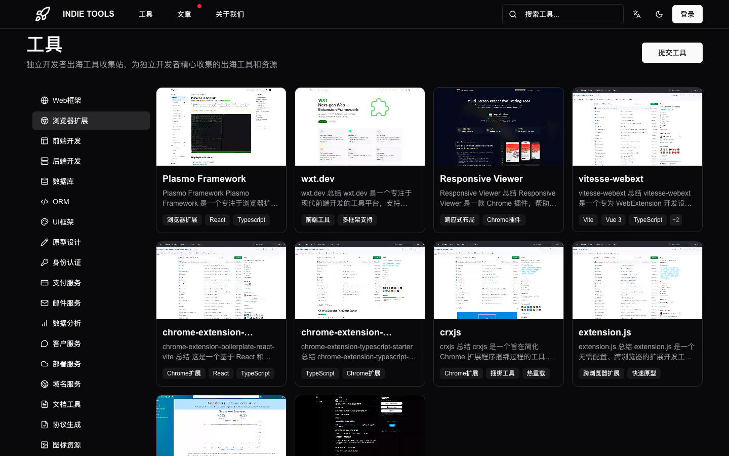Click the 身份认证 key icon
The height and width of the screenshot is (456, 729).
(x=45, y=262)
